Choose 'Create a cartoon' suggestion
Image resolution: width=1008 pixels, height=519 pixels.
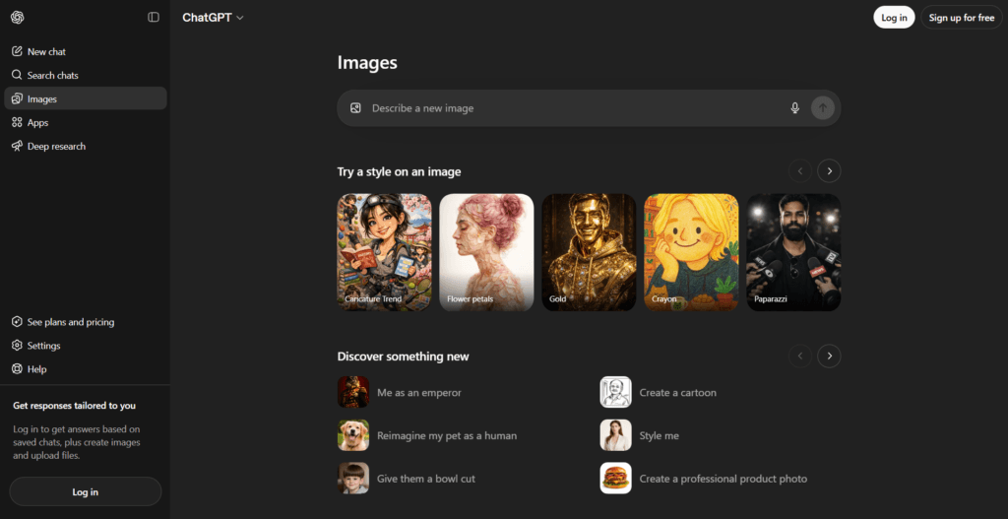[677, 392]
